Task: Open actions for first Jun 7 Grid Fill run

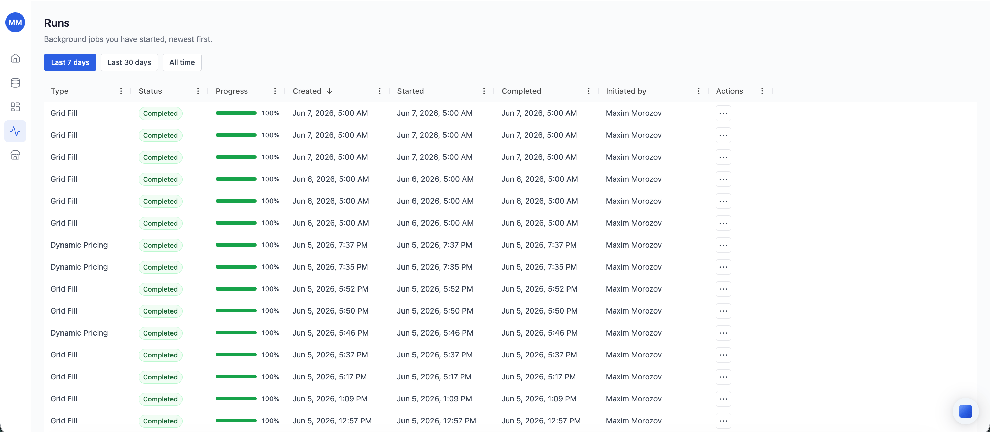Action: (x=723, y=113)
